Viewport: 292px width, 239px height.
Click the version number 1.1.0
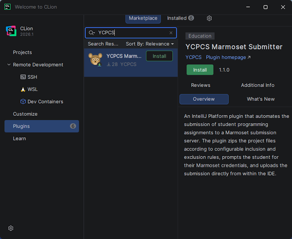click(x=224, y=70)
